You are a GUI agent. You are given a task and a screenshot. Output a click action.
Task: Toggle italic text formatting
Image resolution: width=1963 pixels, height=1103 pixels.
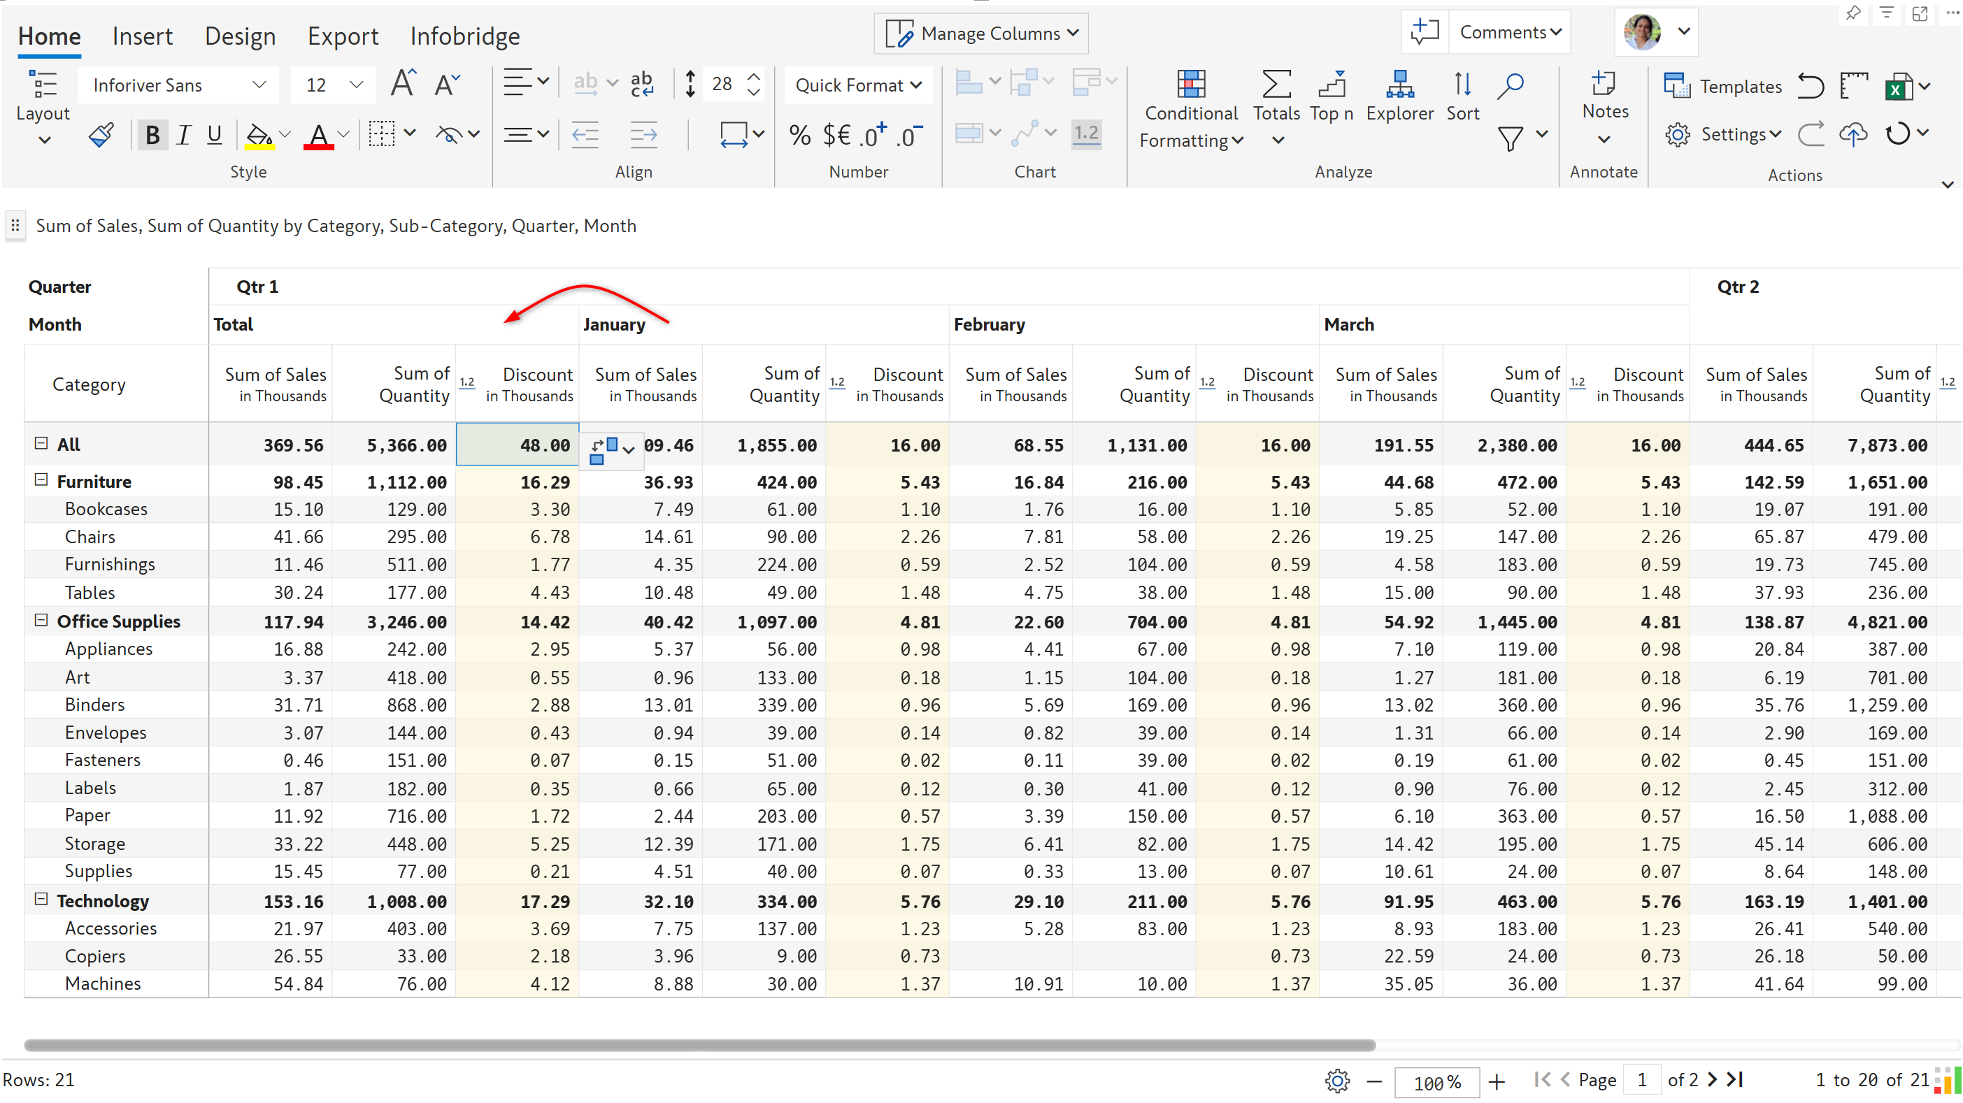[183, 135]
